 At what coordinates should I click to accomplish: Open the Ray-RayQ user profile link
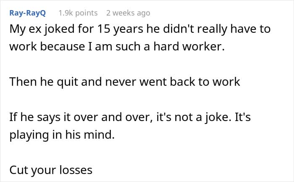(x=28, y=13)
